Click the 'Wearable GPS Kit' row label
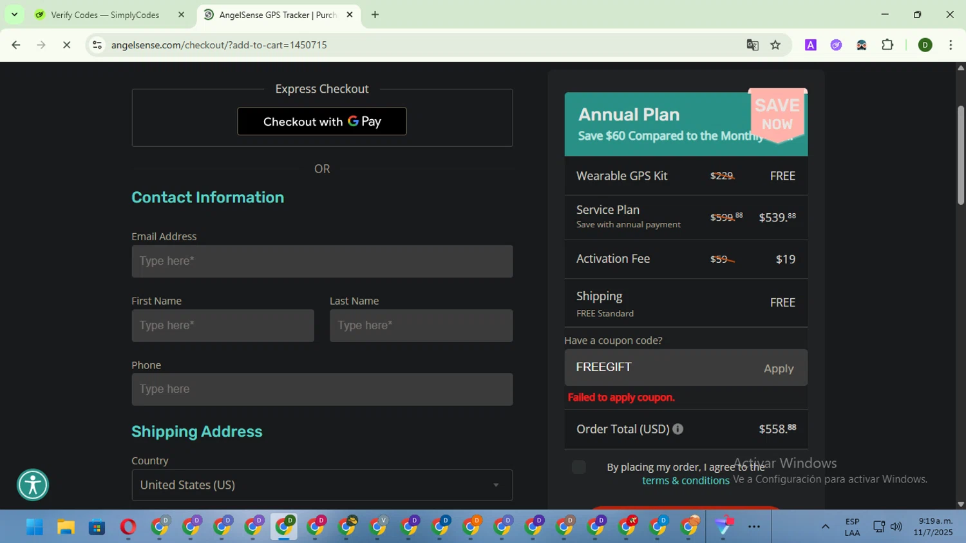Viewport: 966px width, 543px height. [x=621, y=176]
